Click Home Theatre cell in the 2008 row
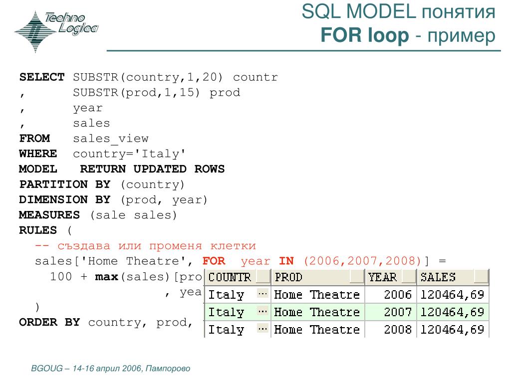511x383 pixels. 317,329
